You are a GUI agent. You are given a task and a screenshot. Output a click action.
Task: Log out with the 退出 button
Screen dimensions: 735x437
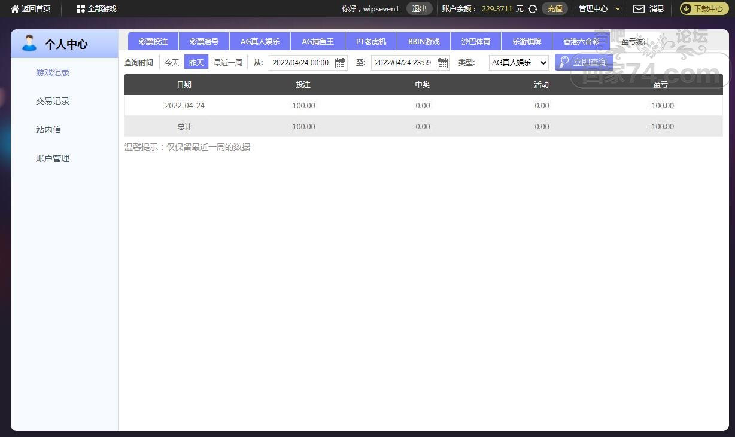[420, 9]
